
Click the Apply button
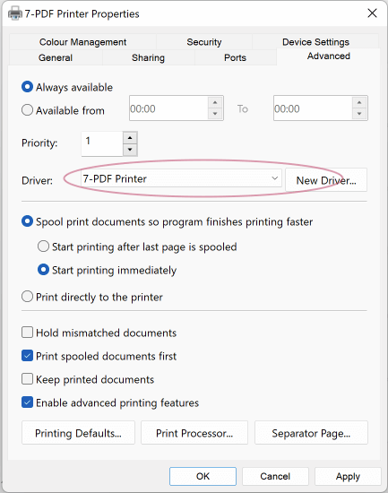pos(348,476)
